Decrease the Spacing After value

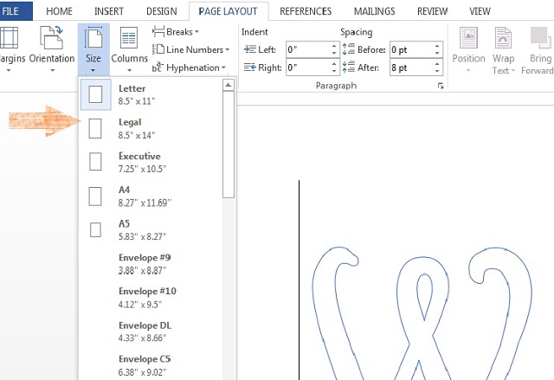[437, 71]
